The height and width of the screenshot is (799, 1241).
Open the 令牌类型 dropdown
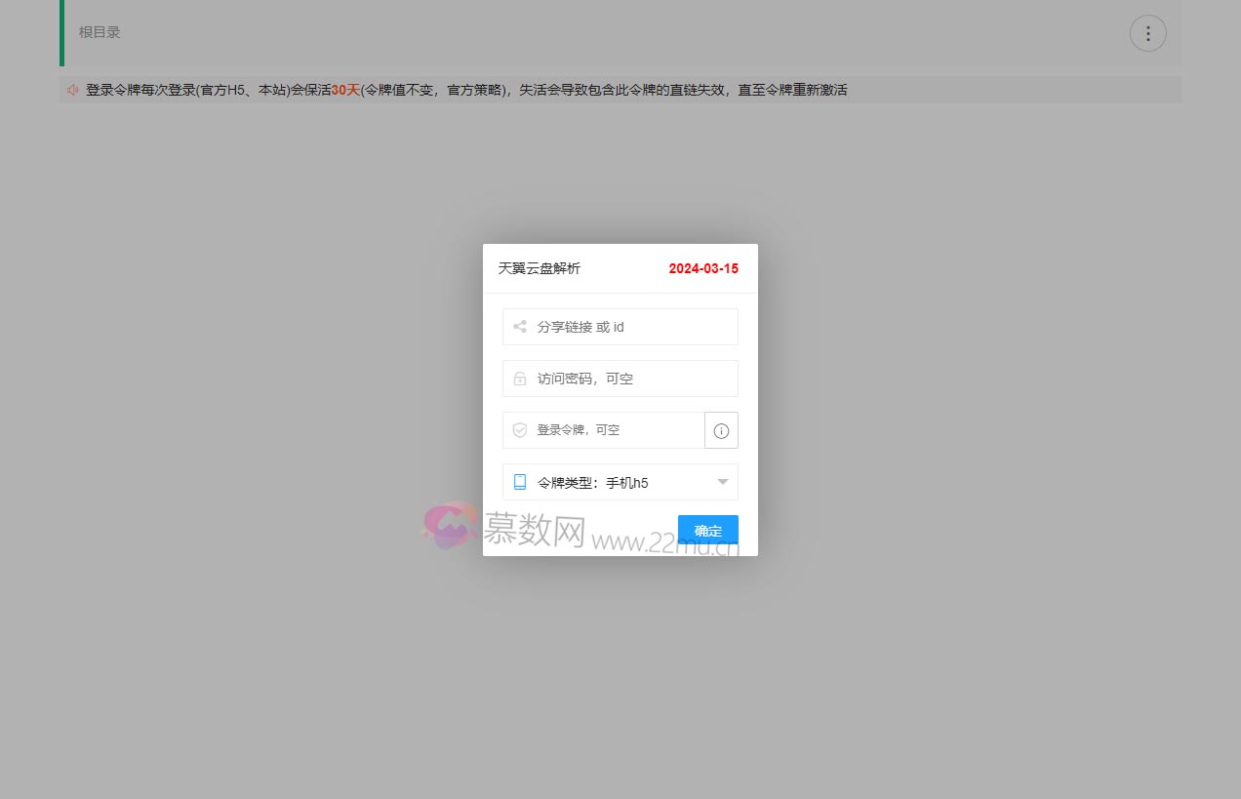[620, 481]
